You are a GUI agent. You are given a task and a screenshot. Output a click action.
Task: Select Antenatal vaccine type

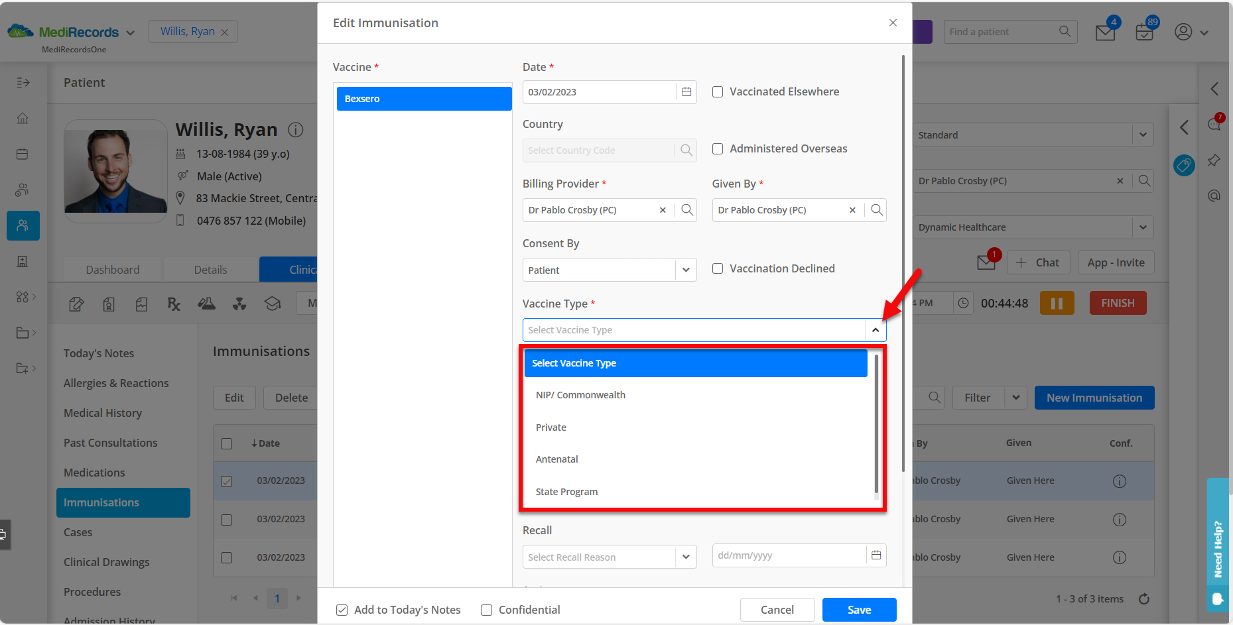tap(696, 459)
